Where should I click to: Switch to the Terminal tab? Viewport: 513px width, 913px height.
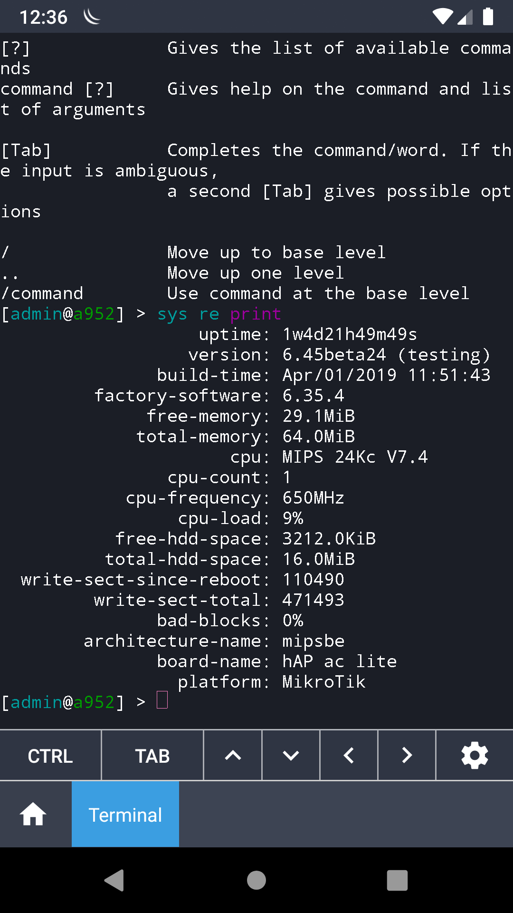pos(125,815)
